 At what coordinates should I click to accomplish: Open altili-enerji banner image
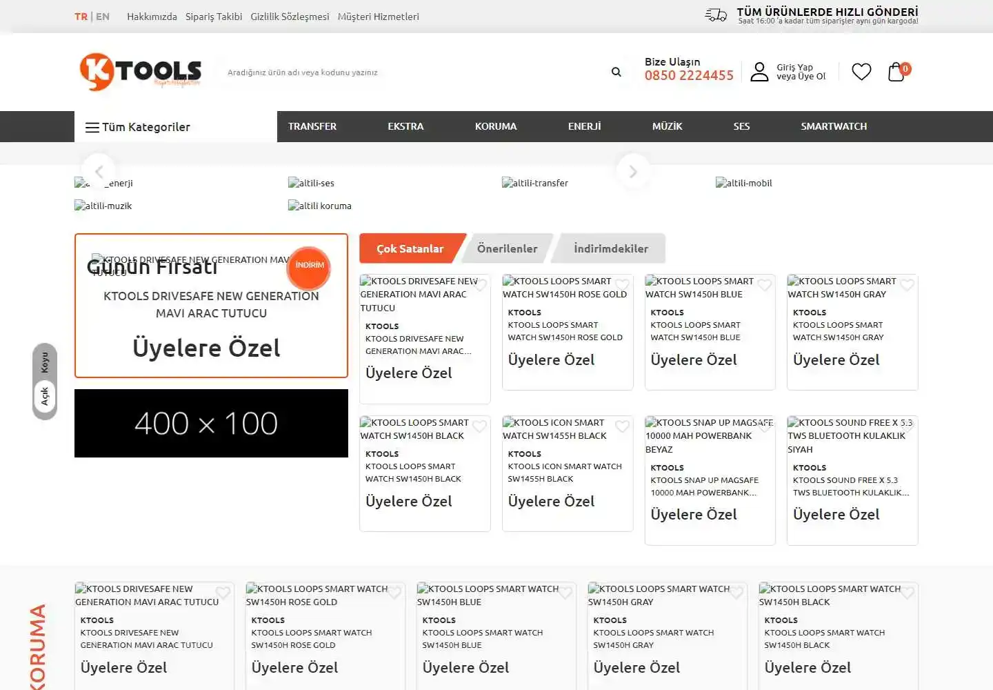pos(104,183)
